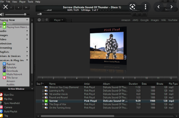Screen dimensions: 179x118
Task: Skip to the next track
Action: [x=26, y=7]
